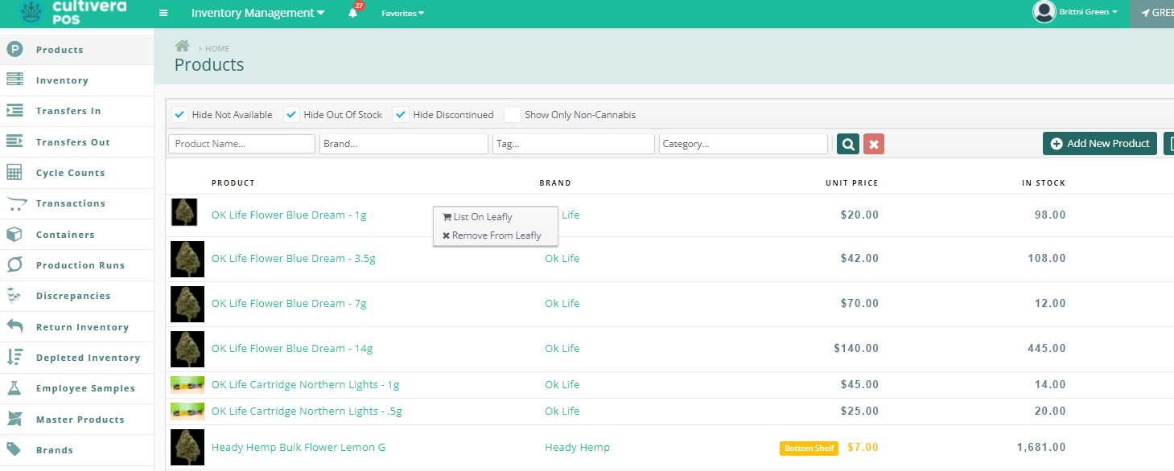Click the magnifier search button

click(x=848, y=144)
